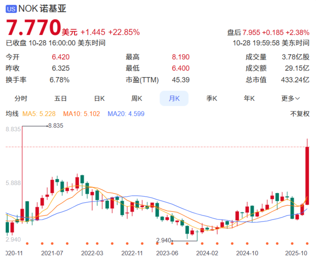Click the 今开 value 6.420
Viewport: 316px width, 262px height.
(x=61, y=57)
